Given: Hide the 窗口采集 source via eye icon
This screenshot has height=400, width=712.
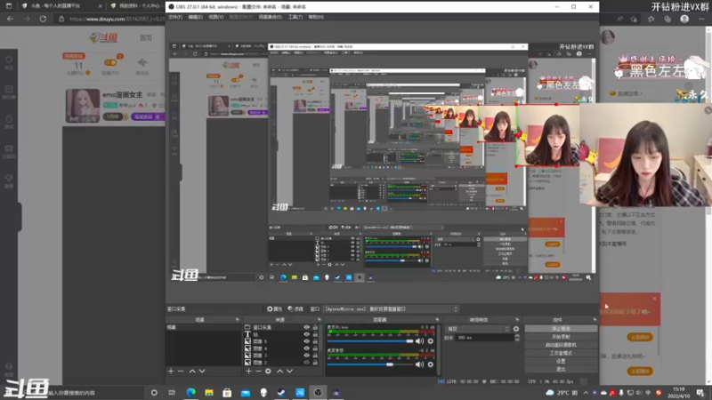Looking at the screenshot, I should point(306,327).
